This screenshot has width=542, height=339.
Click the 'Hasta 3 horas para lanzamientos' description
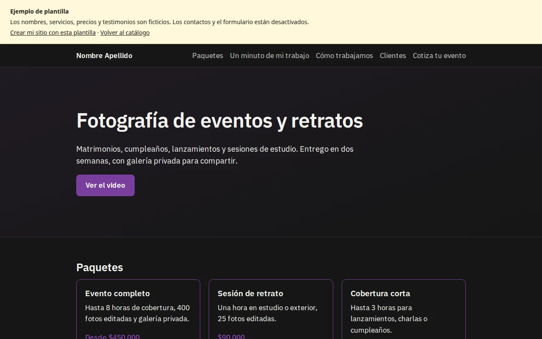click(389, 319)
